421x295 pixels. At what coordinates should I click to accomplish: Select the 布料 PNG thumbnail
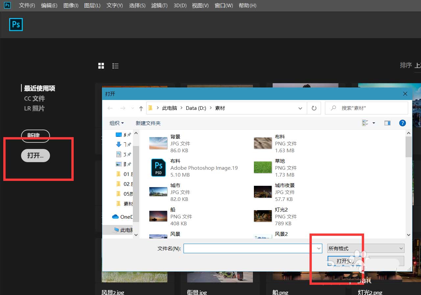coord(263,143)
